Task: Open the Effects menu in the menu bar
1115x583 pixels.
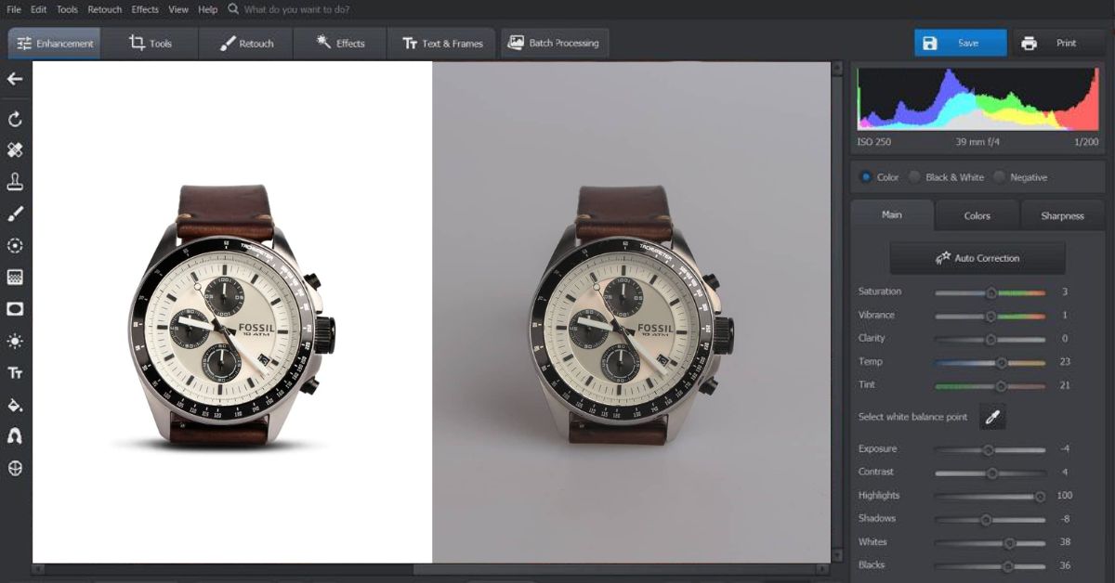Action: (x=145, y=9)
